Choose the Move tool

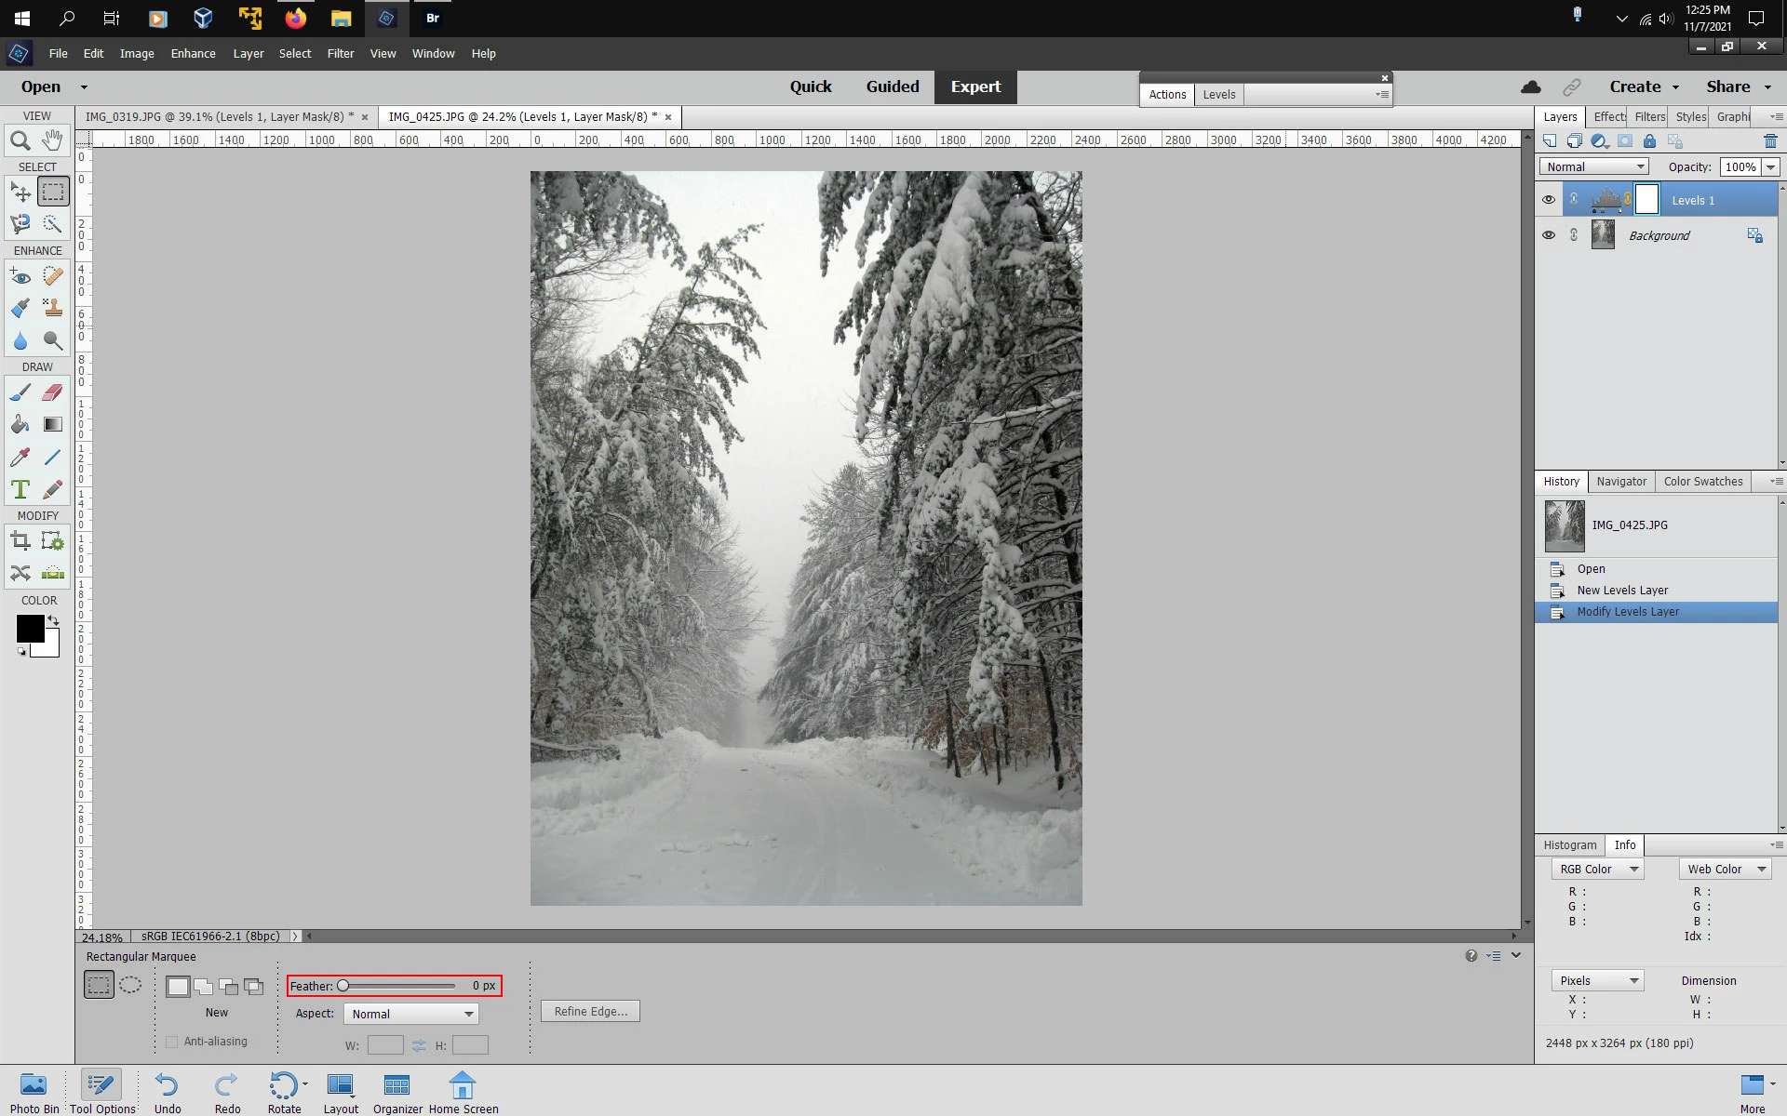coord(20,193)
